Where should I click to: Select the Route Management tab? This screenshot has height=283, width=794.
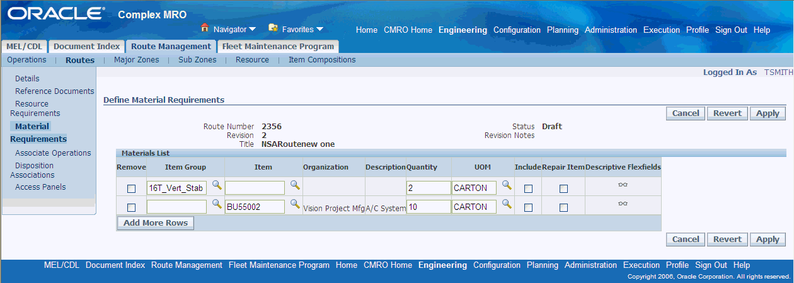pos(171,47)
